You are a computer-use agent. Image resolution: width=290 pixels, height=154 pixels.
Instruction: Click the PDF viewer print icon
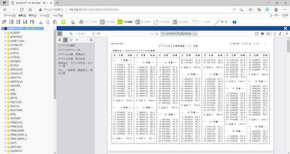[262, 33]
